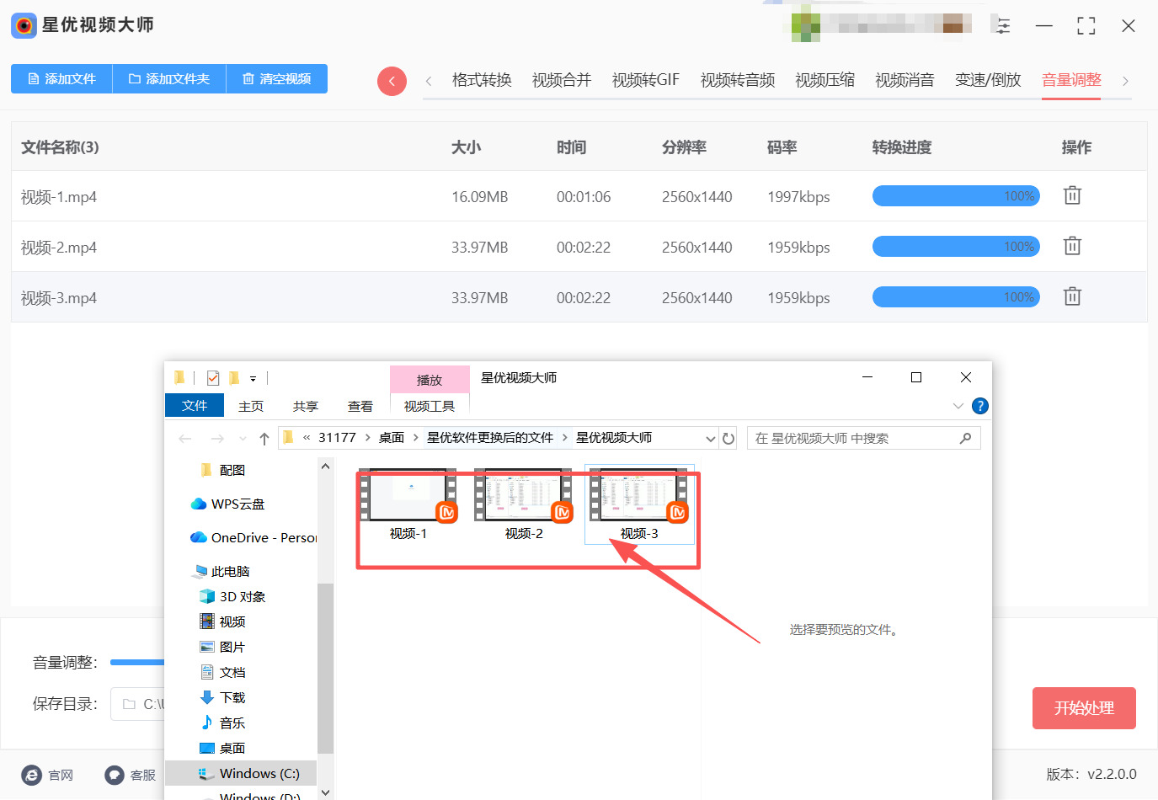Click the progress bar for 视频-2.mp4

(x=956, y=246)
